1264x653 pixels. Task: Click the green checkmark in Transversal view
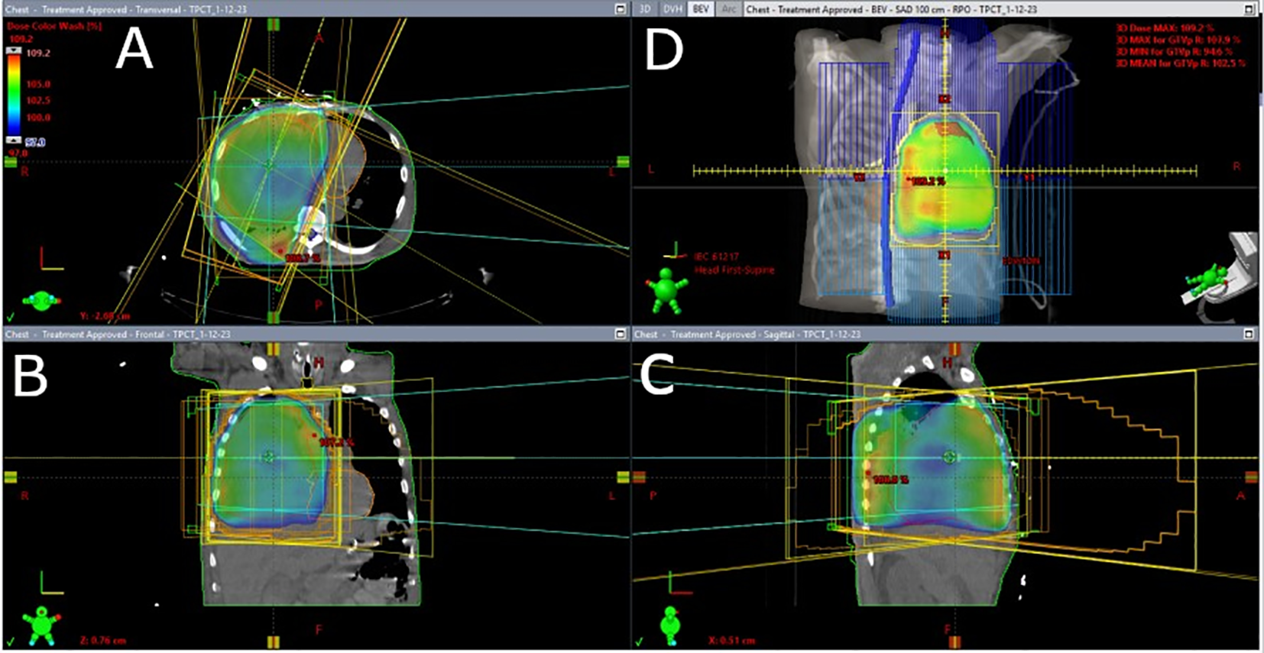(10, 315)
